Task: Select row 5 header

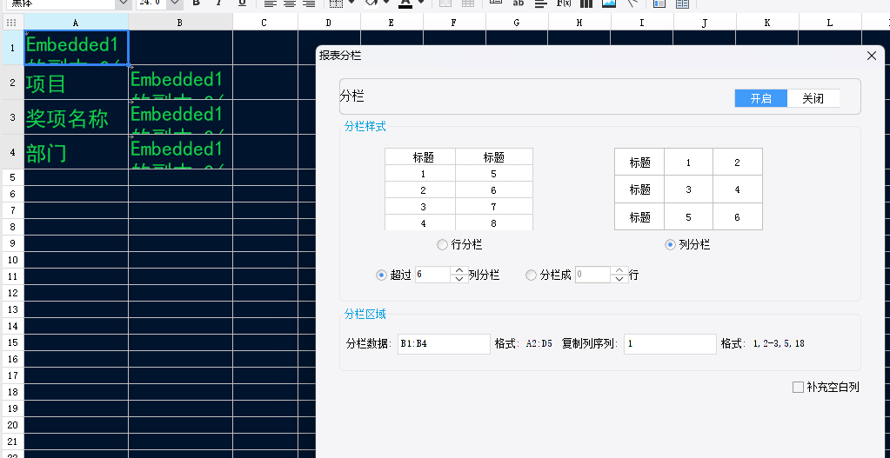Action: pos(12,177)
